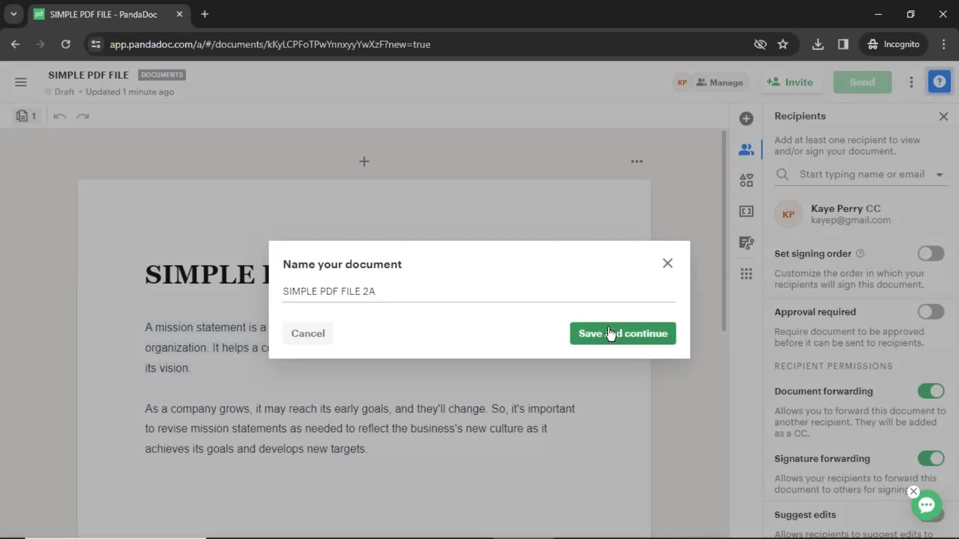This screenshot has width=959, height=539.
Task: Expand the recipient search dropdown
Action: coord(941,174)
